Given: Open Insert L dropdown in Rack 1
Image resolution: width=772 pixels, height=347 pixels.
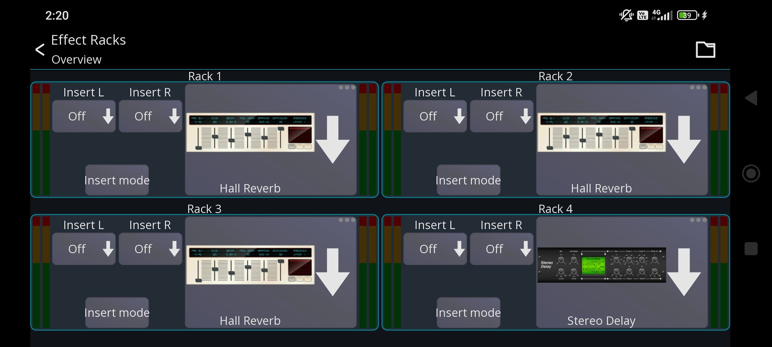Looking at the screenshot, I should coord(84,116).
